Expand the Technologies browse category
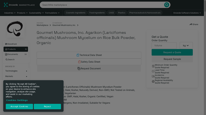 click(16, 71)
